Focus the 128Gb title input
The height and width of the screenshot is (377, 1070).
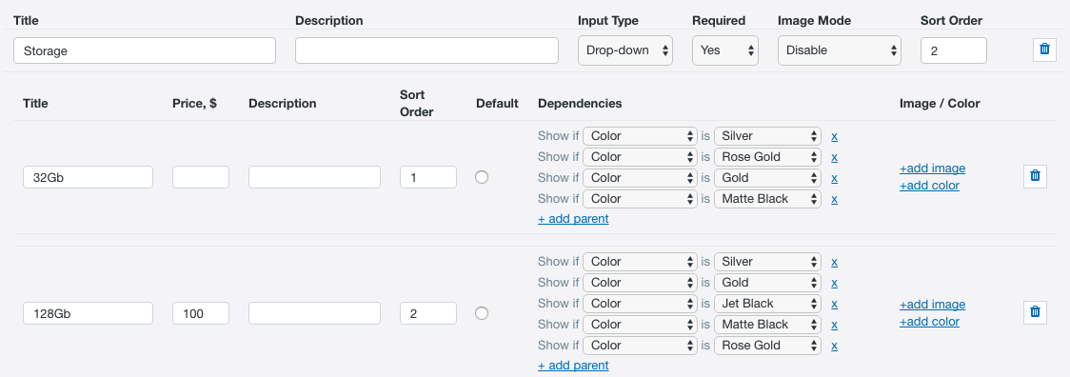(x=88, y=313)
